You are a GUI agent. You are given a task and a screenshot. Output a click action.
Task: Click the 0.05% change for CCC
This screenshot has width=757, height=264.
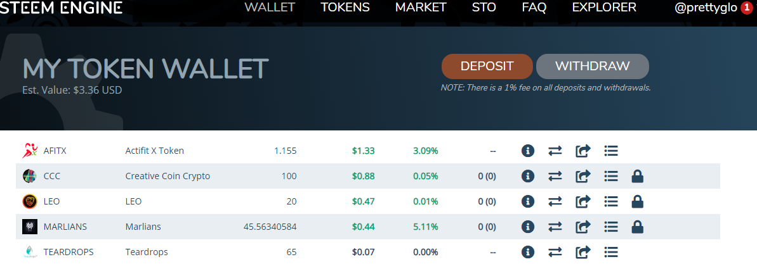[x=426, y=177]
